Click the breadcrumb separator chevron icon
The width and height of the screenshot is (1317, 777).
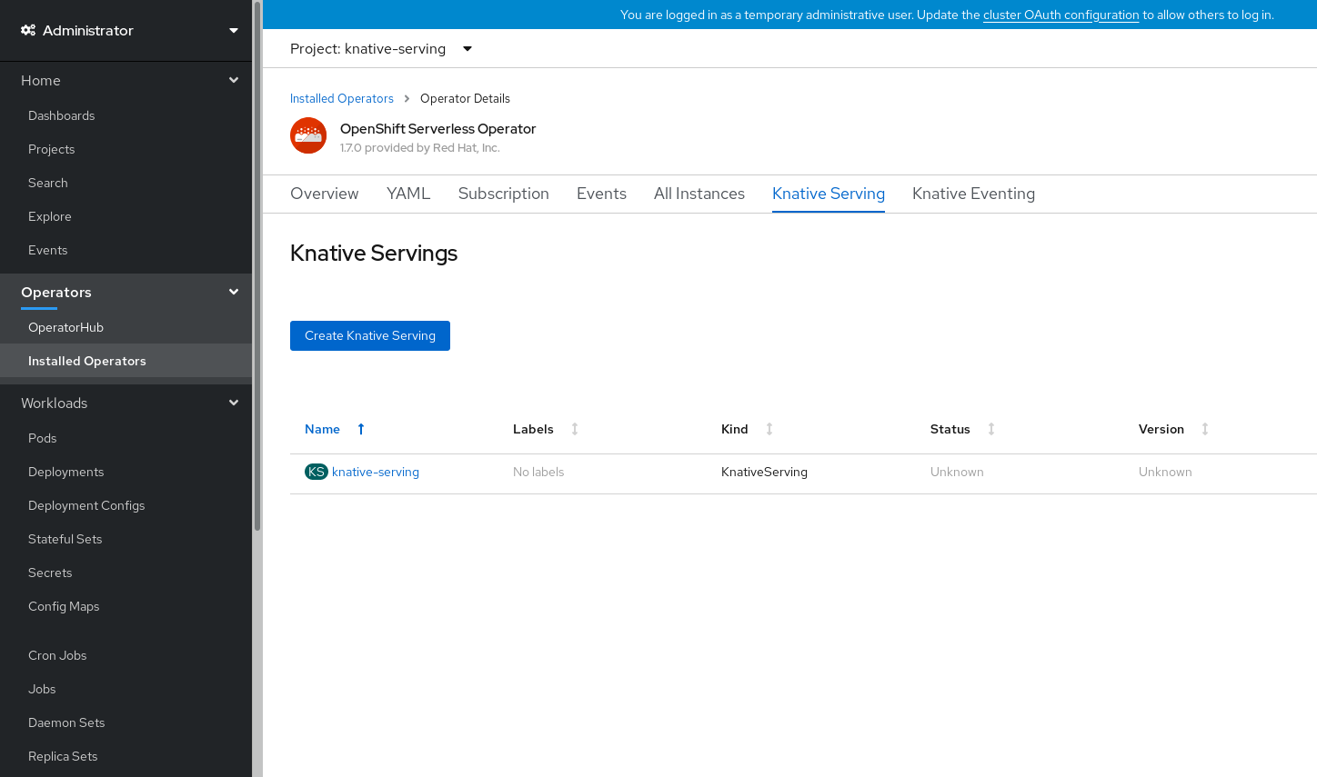click(407, 98)
